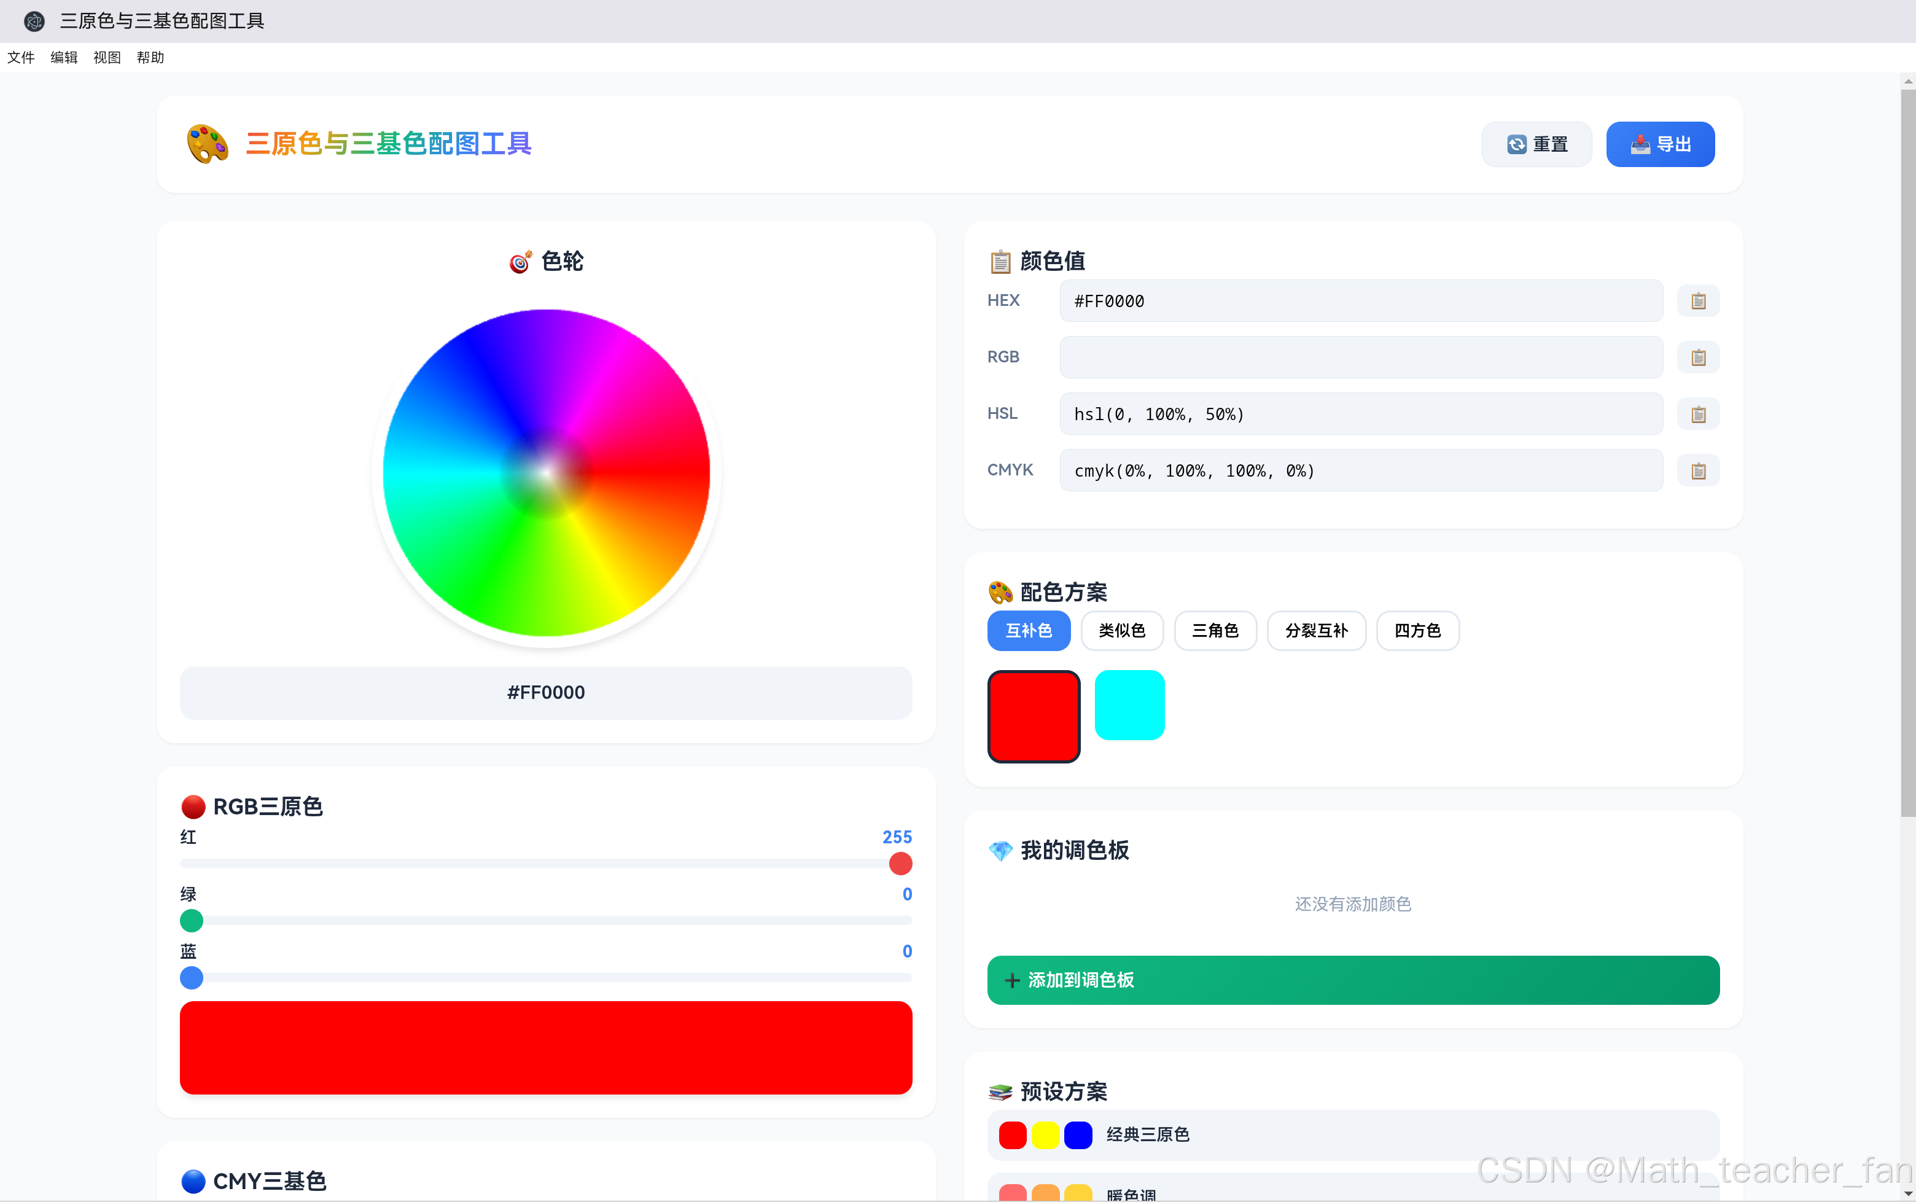Click the blue ball icon beside CMY三基色
The width and height of the screenshot is (1916, 1202).
click(x=193, y=1181)
